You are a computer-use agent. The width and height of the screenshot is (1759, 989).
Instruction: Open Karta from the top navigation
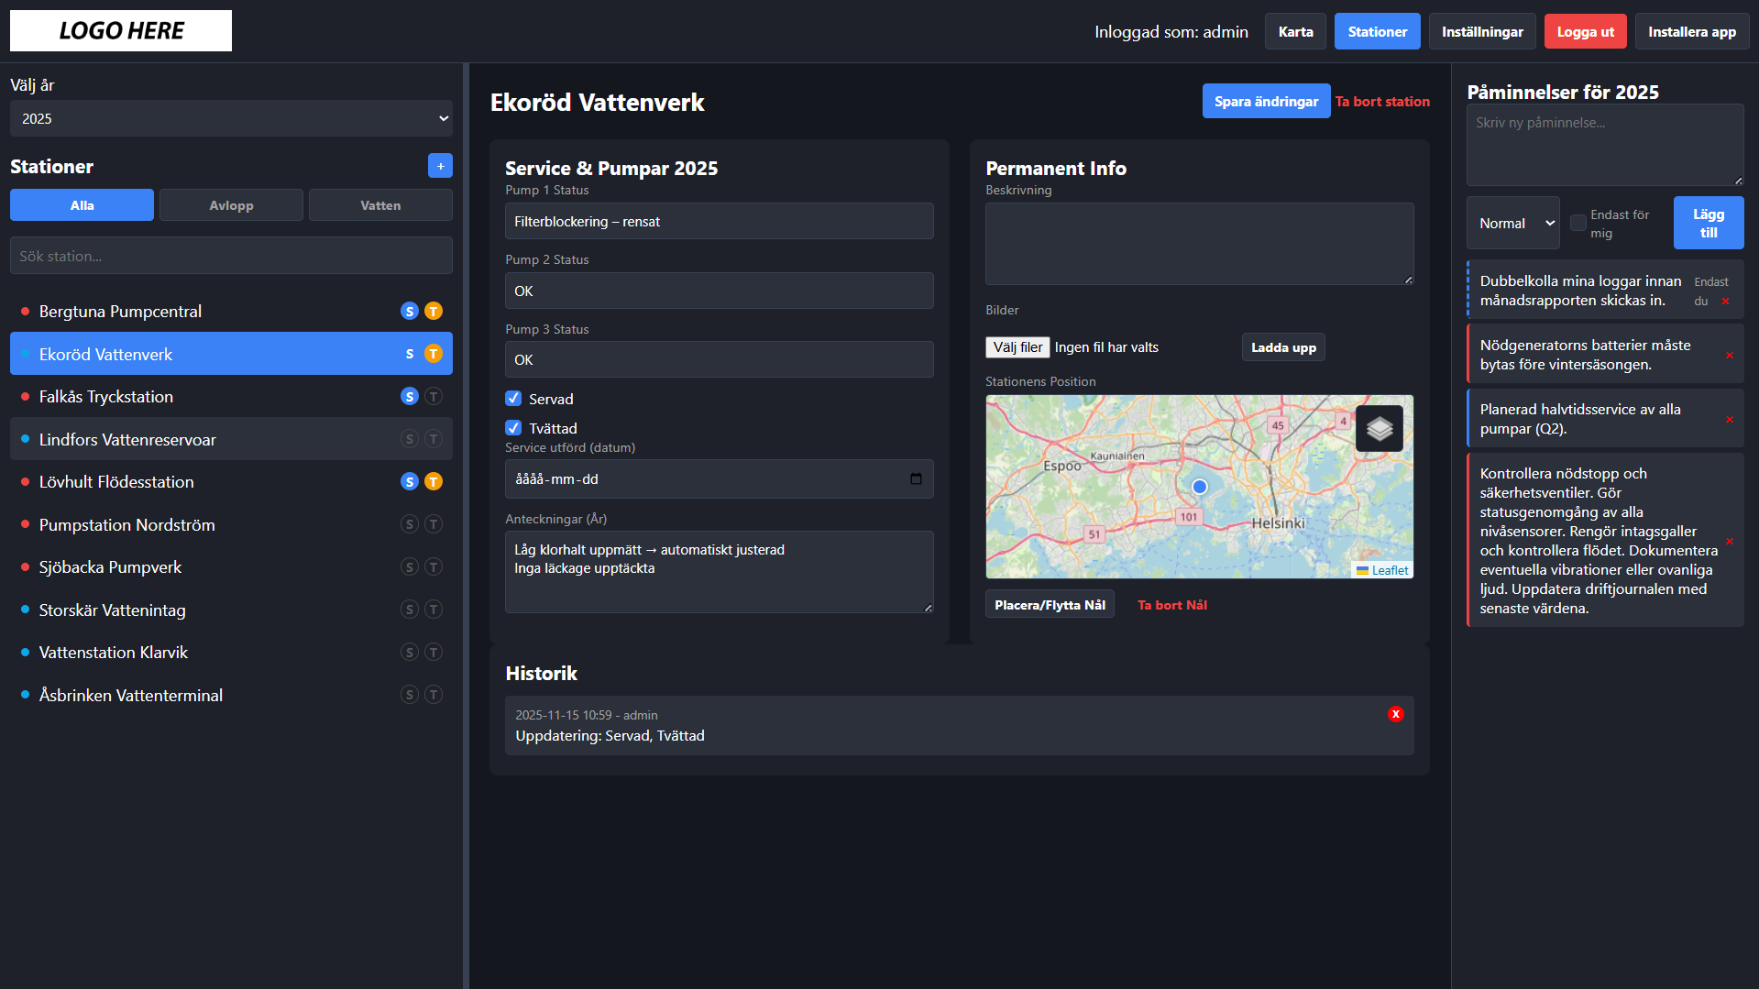(1295, 31)
